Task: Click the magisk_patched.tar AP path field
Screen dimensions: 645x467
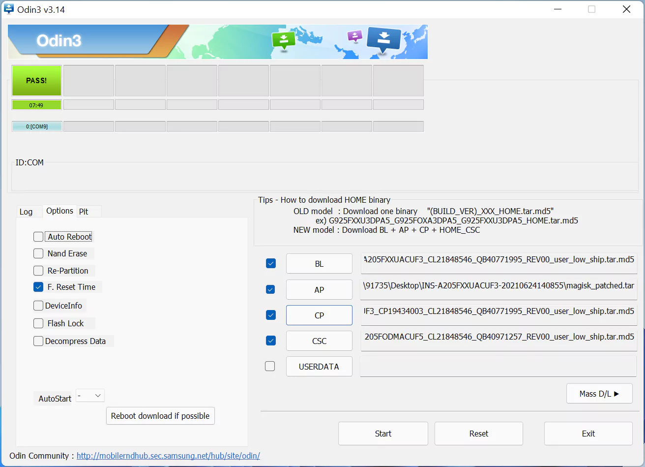Action: [499, 289]
